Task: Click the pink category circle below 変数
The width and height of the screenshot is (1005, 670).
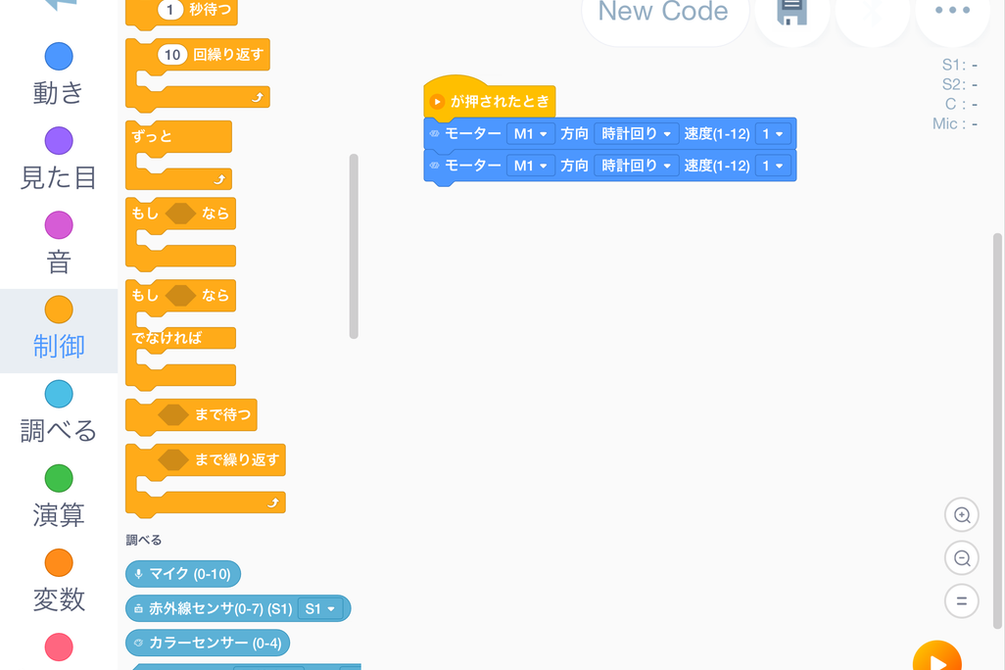Action: (59, 646)
